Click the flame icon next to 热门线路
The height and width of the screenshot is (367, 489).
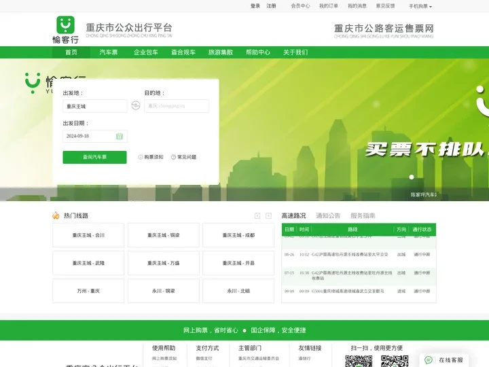click(56, 215)
